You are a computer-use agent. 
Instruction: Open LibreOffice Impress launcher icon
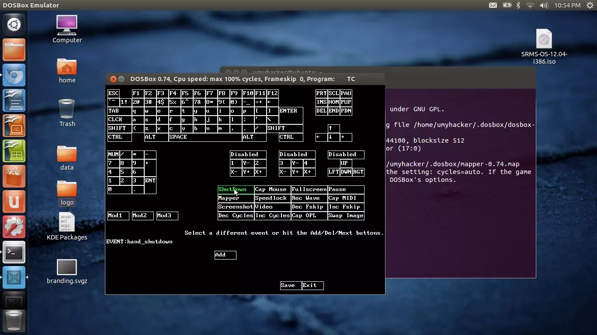14,126
